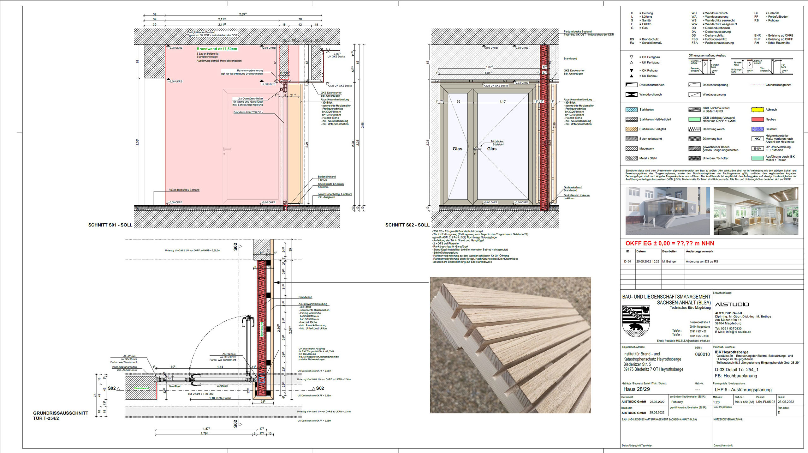
Task: Click the 'D- 01' revision ID cell
Action: [x=627, y=262]
